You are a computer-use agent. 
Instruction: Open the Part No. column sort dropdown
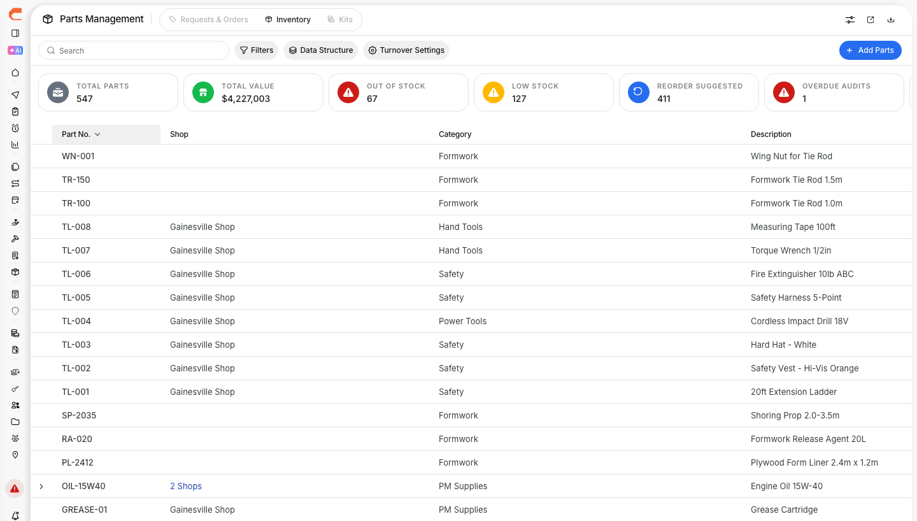point(97,134)
